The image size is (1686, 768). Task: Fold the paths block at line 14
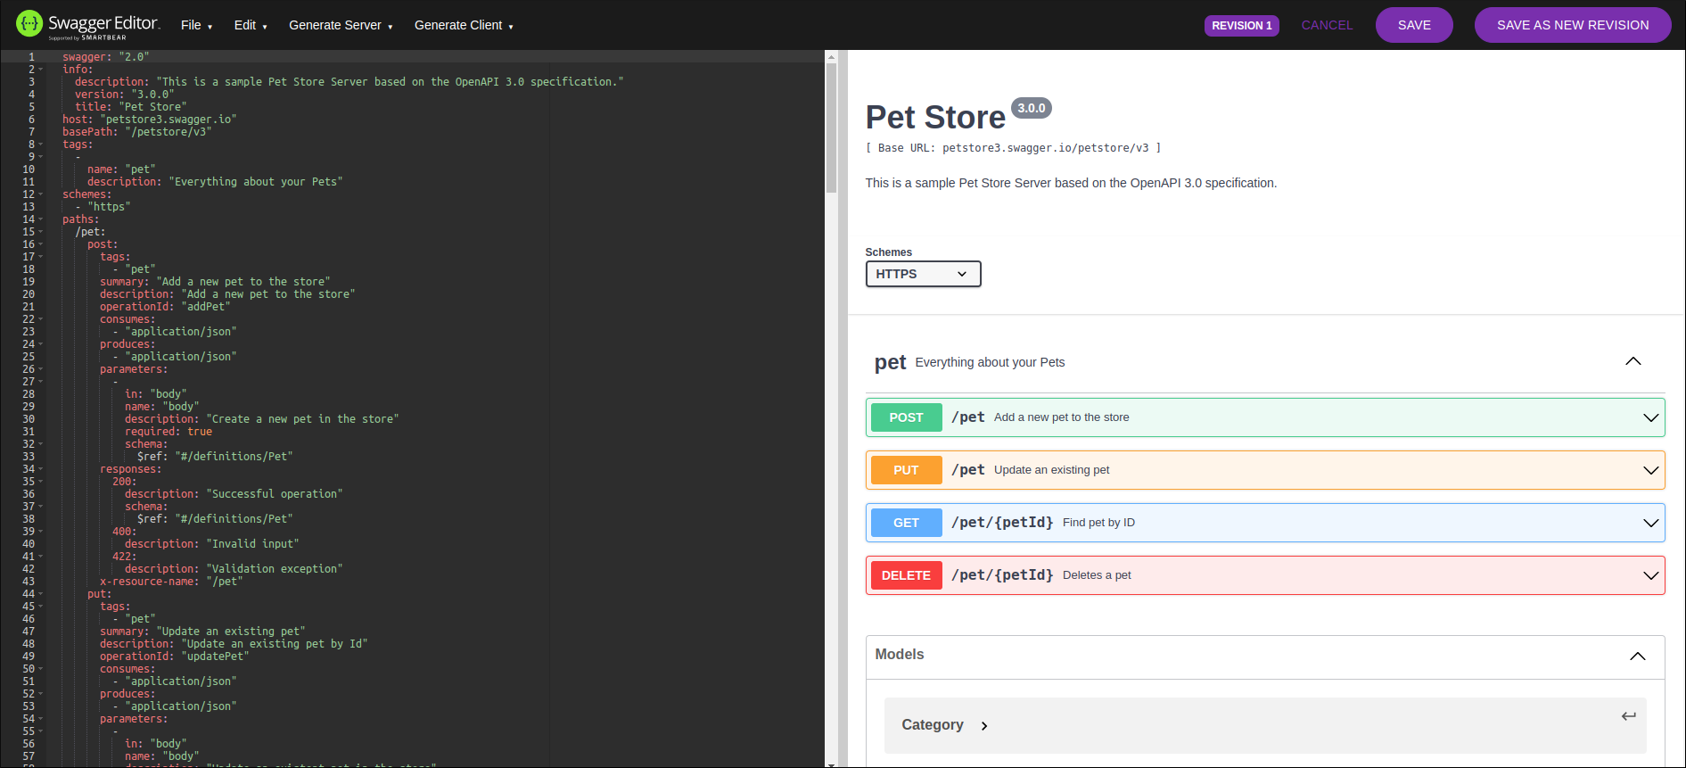pos(41,219)
